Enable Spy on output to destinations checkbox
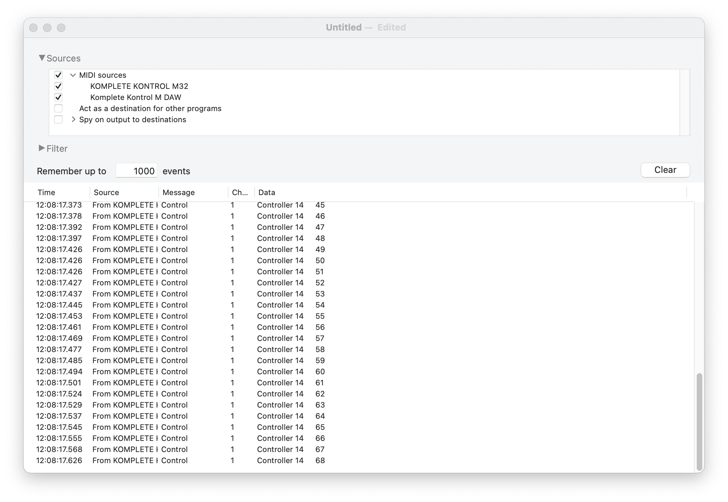 click(58, 119)
